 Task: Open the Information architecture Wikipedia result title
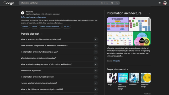click(x=33, y=17)
